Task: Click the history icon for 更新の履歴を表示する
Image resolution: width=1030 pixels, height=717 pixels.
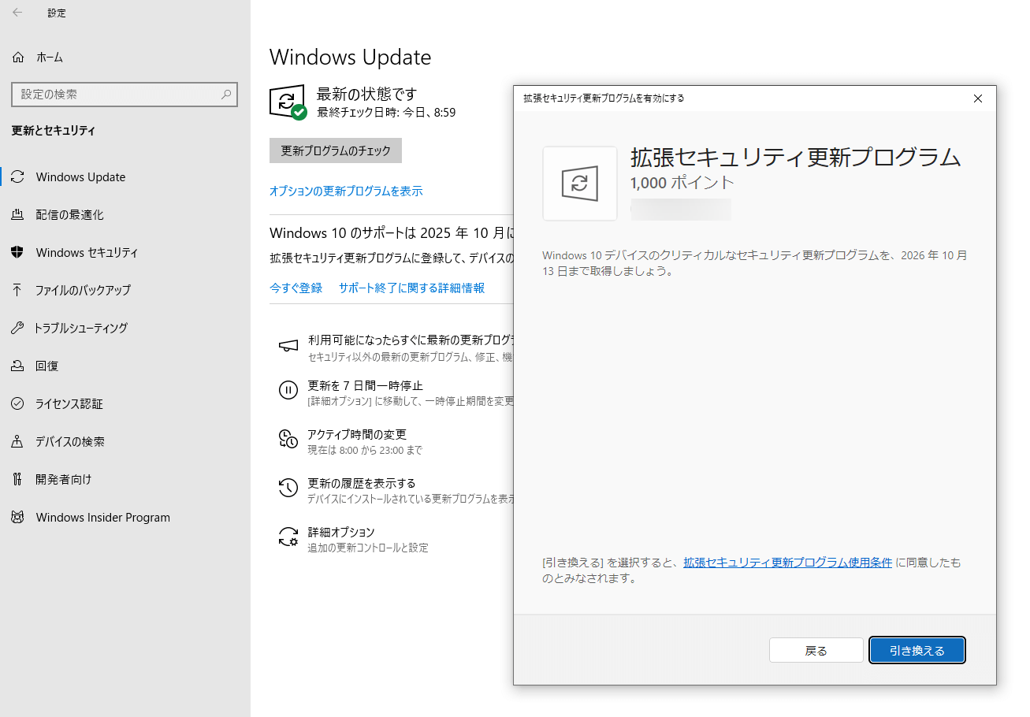Action: click(288, 489)
